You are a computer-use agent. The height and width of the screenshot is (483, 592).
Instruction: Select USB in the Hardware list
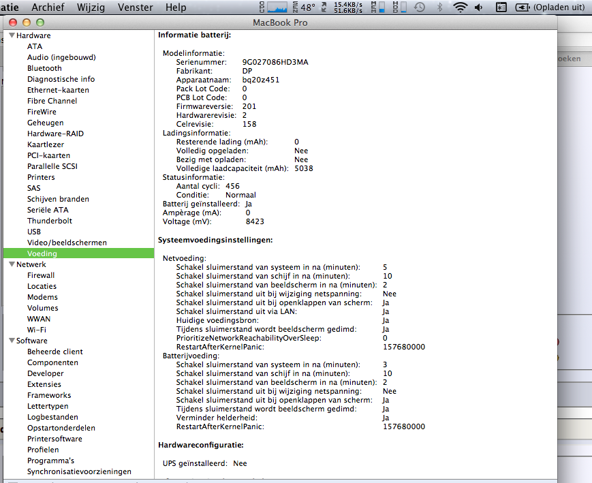[x=34, y=232]
